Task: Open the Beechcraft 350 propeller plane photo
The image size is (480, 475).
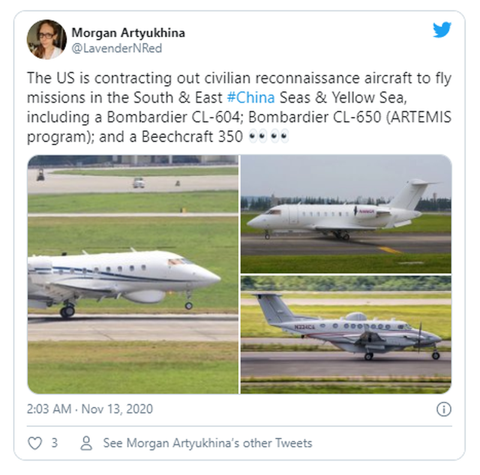Action: [346, 334]
